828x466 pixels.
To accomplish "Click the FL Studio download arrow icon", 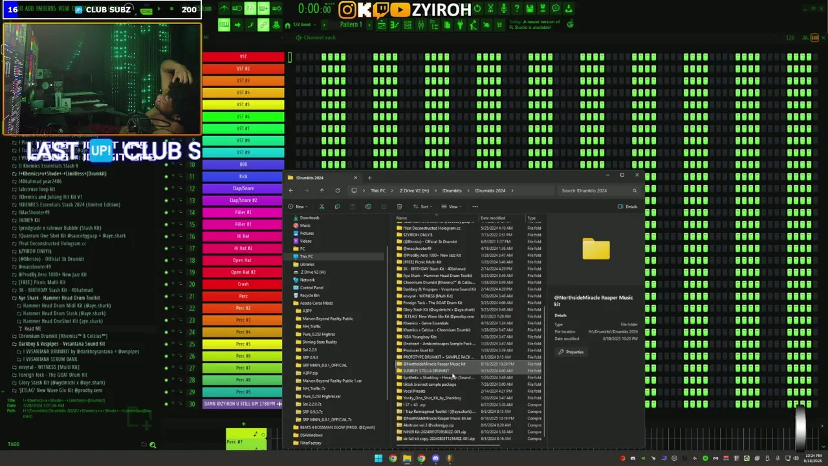I will pos(569,8).
